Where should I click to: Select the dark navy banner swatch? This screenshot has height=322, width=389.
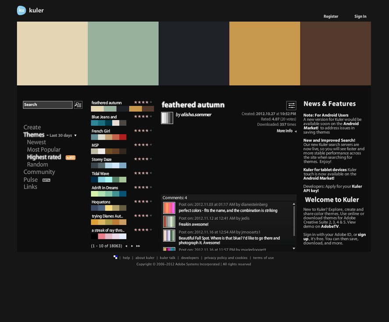[194, 54]
